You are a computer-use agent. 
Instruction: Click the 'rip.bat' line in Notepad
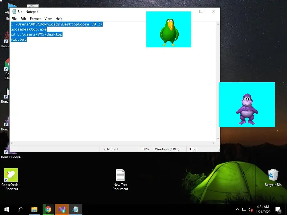click(x=19, y=39)
